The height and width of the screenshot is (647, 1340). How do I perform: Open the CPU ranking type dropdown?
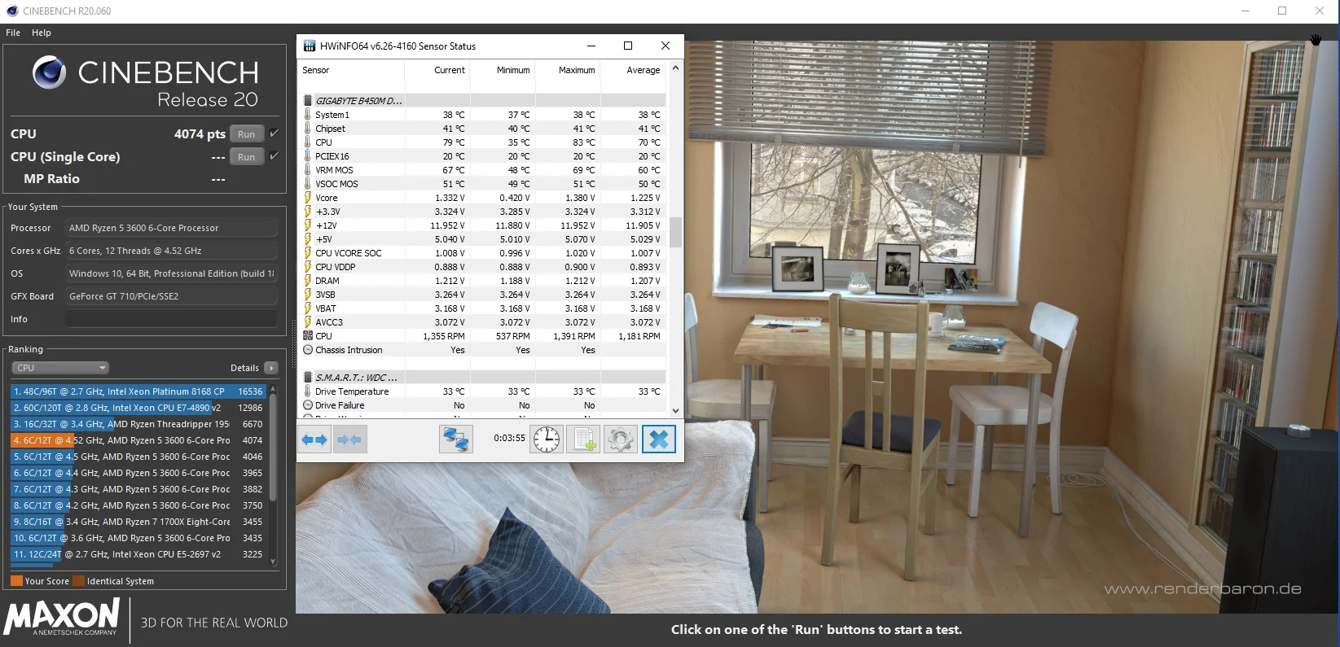(60, 368)
